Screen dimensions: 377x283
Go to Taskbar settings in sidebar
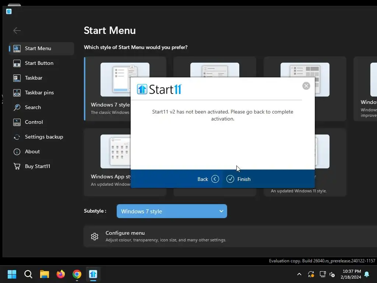click(41, 78)
